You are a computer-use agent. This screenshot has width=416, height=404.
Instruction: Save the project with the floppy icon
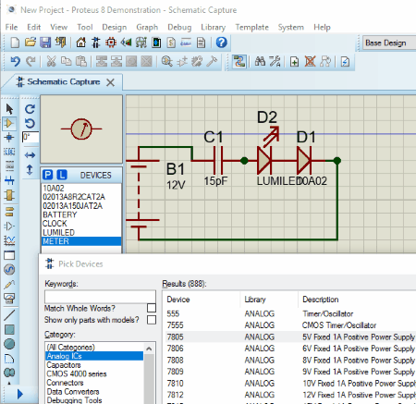[45, 43]
